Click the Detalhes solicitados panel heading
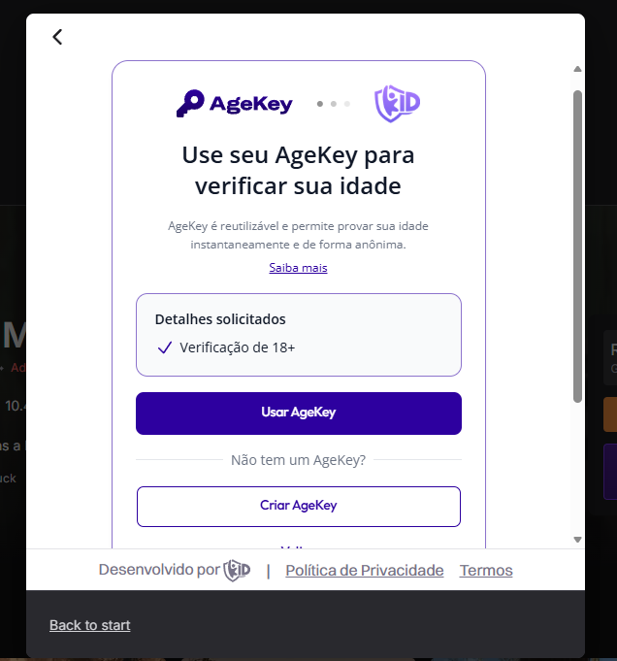The height and width of the screenshot is (661, 617). pos(220,319)
